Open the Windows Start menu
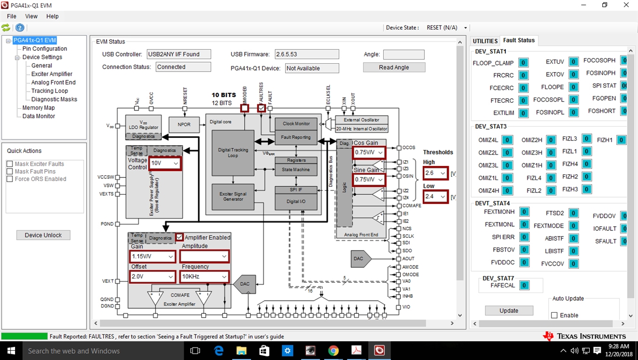 [x=10, y=351]
